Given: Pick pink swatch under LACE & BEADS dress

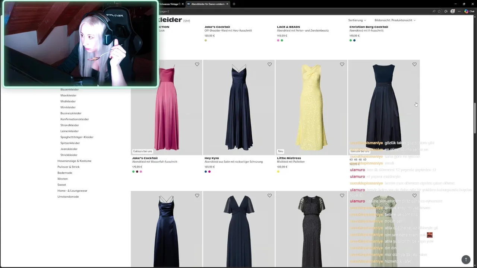Looking at the screenshot, I should point(278,40).
